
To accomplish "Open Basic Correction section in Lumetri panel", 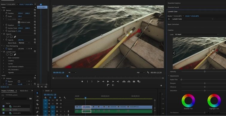I will coord(173,24).
